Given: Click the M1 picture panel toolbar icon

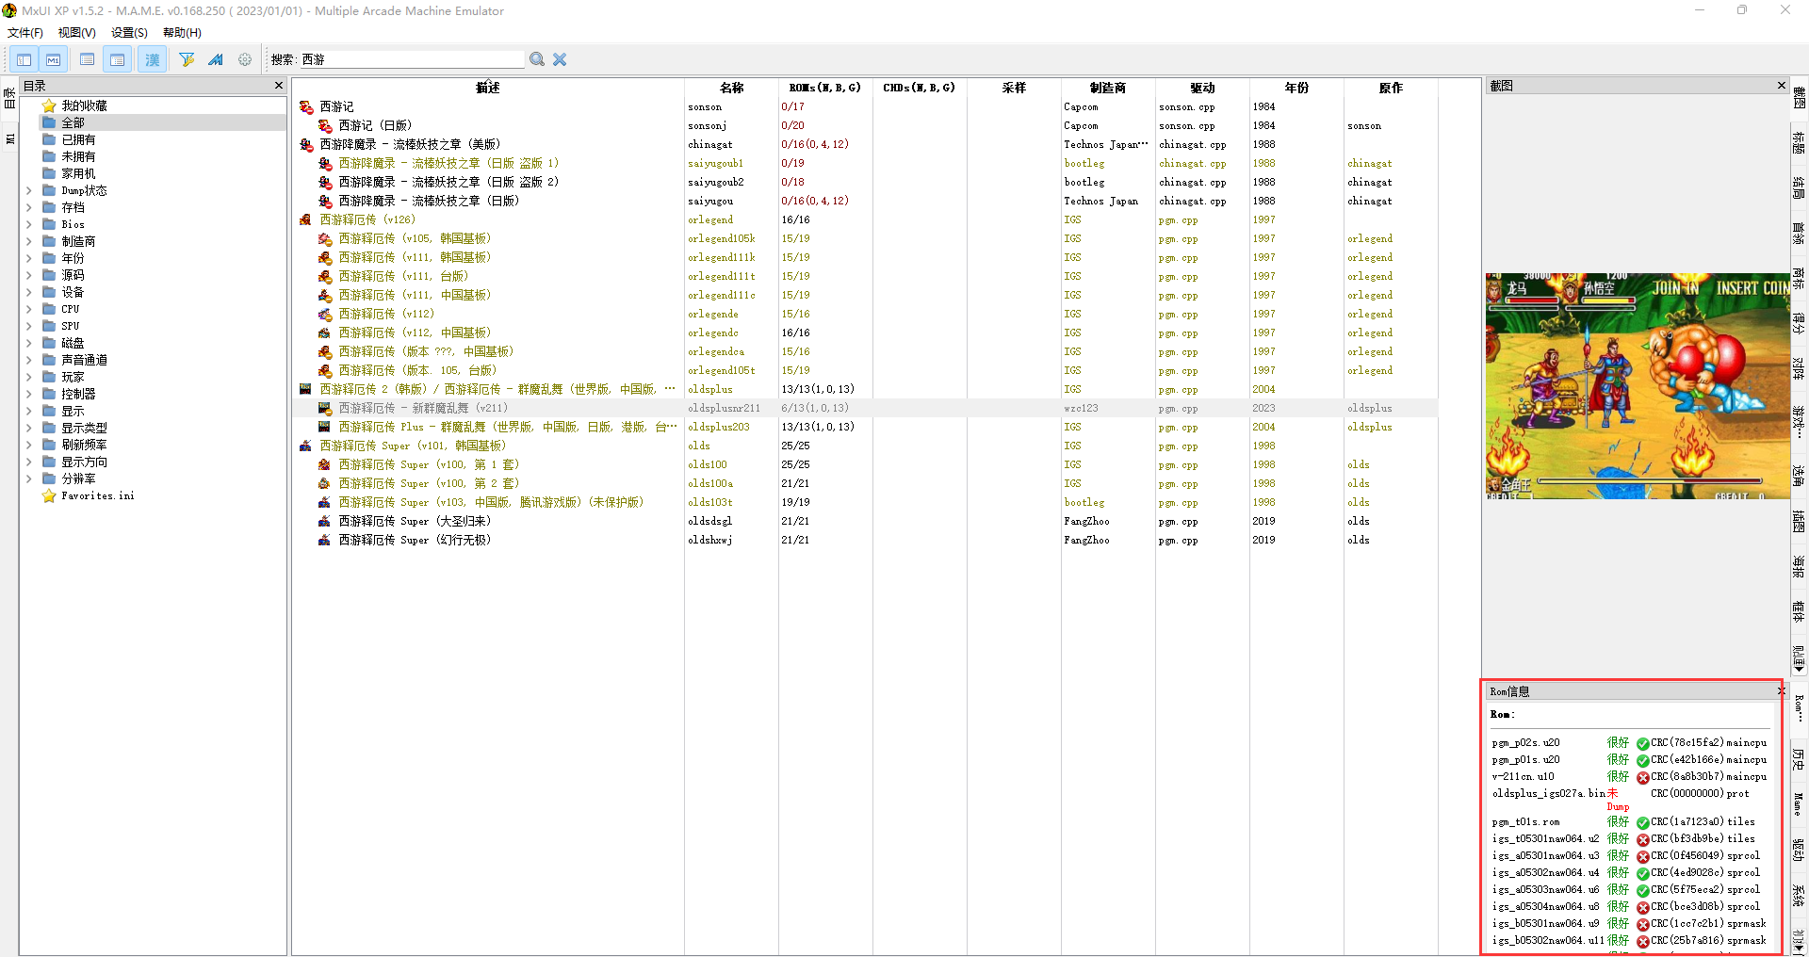Looking at the screenshot, I should (54, 59).
